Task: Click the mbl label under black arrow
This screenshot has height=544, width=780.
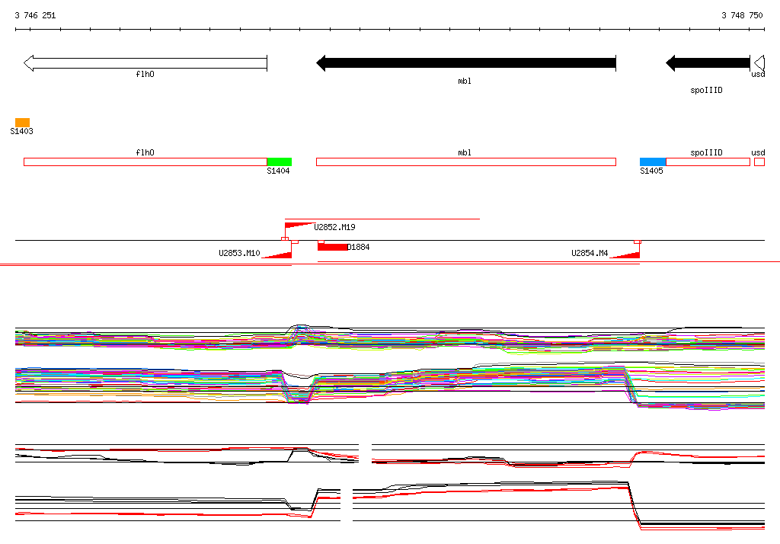Action: click(x=465, y=81)
